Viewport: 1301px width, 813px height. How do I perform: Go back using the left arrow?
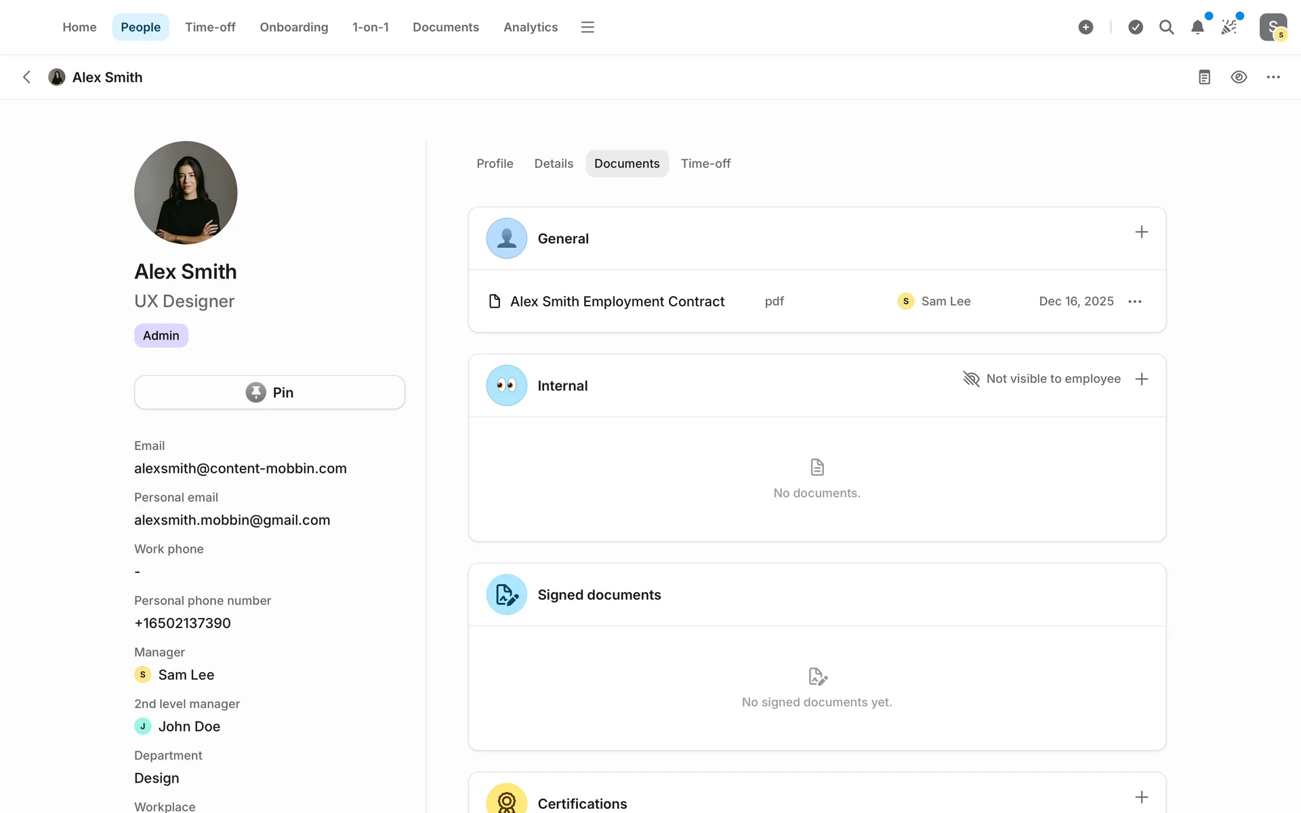26,77
